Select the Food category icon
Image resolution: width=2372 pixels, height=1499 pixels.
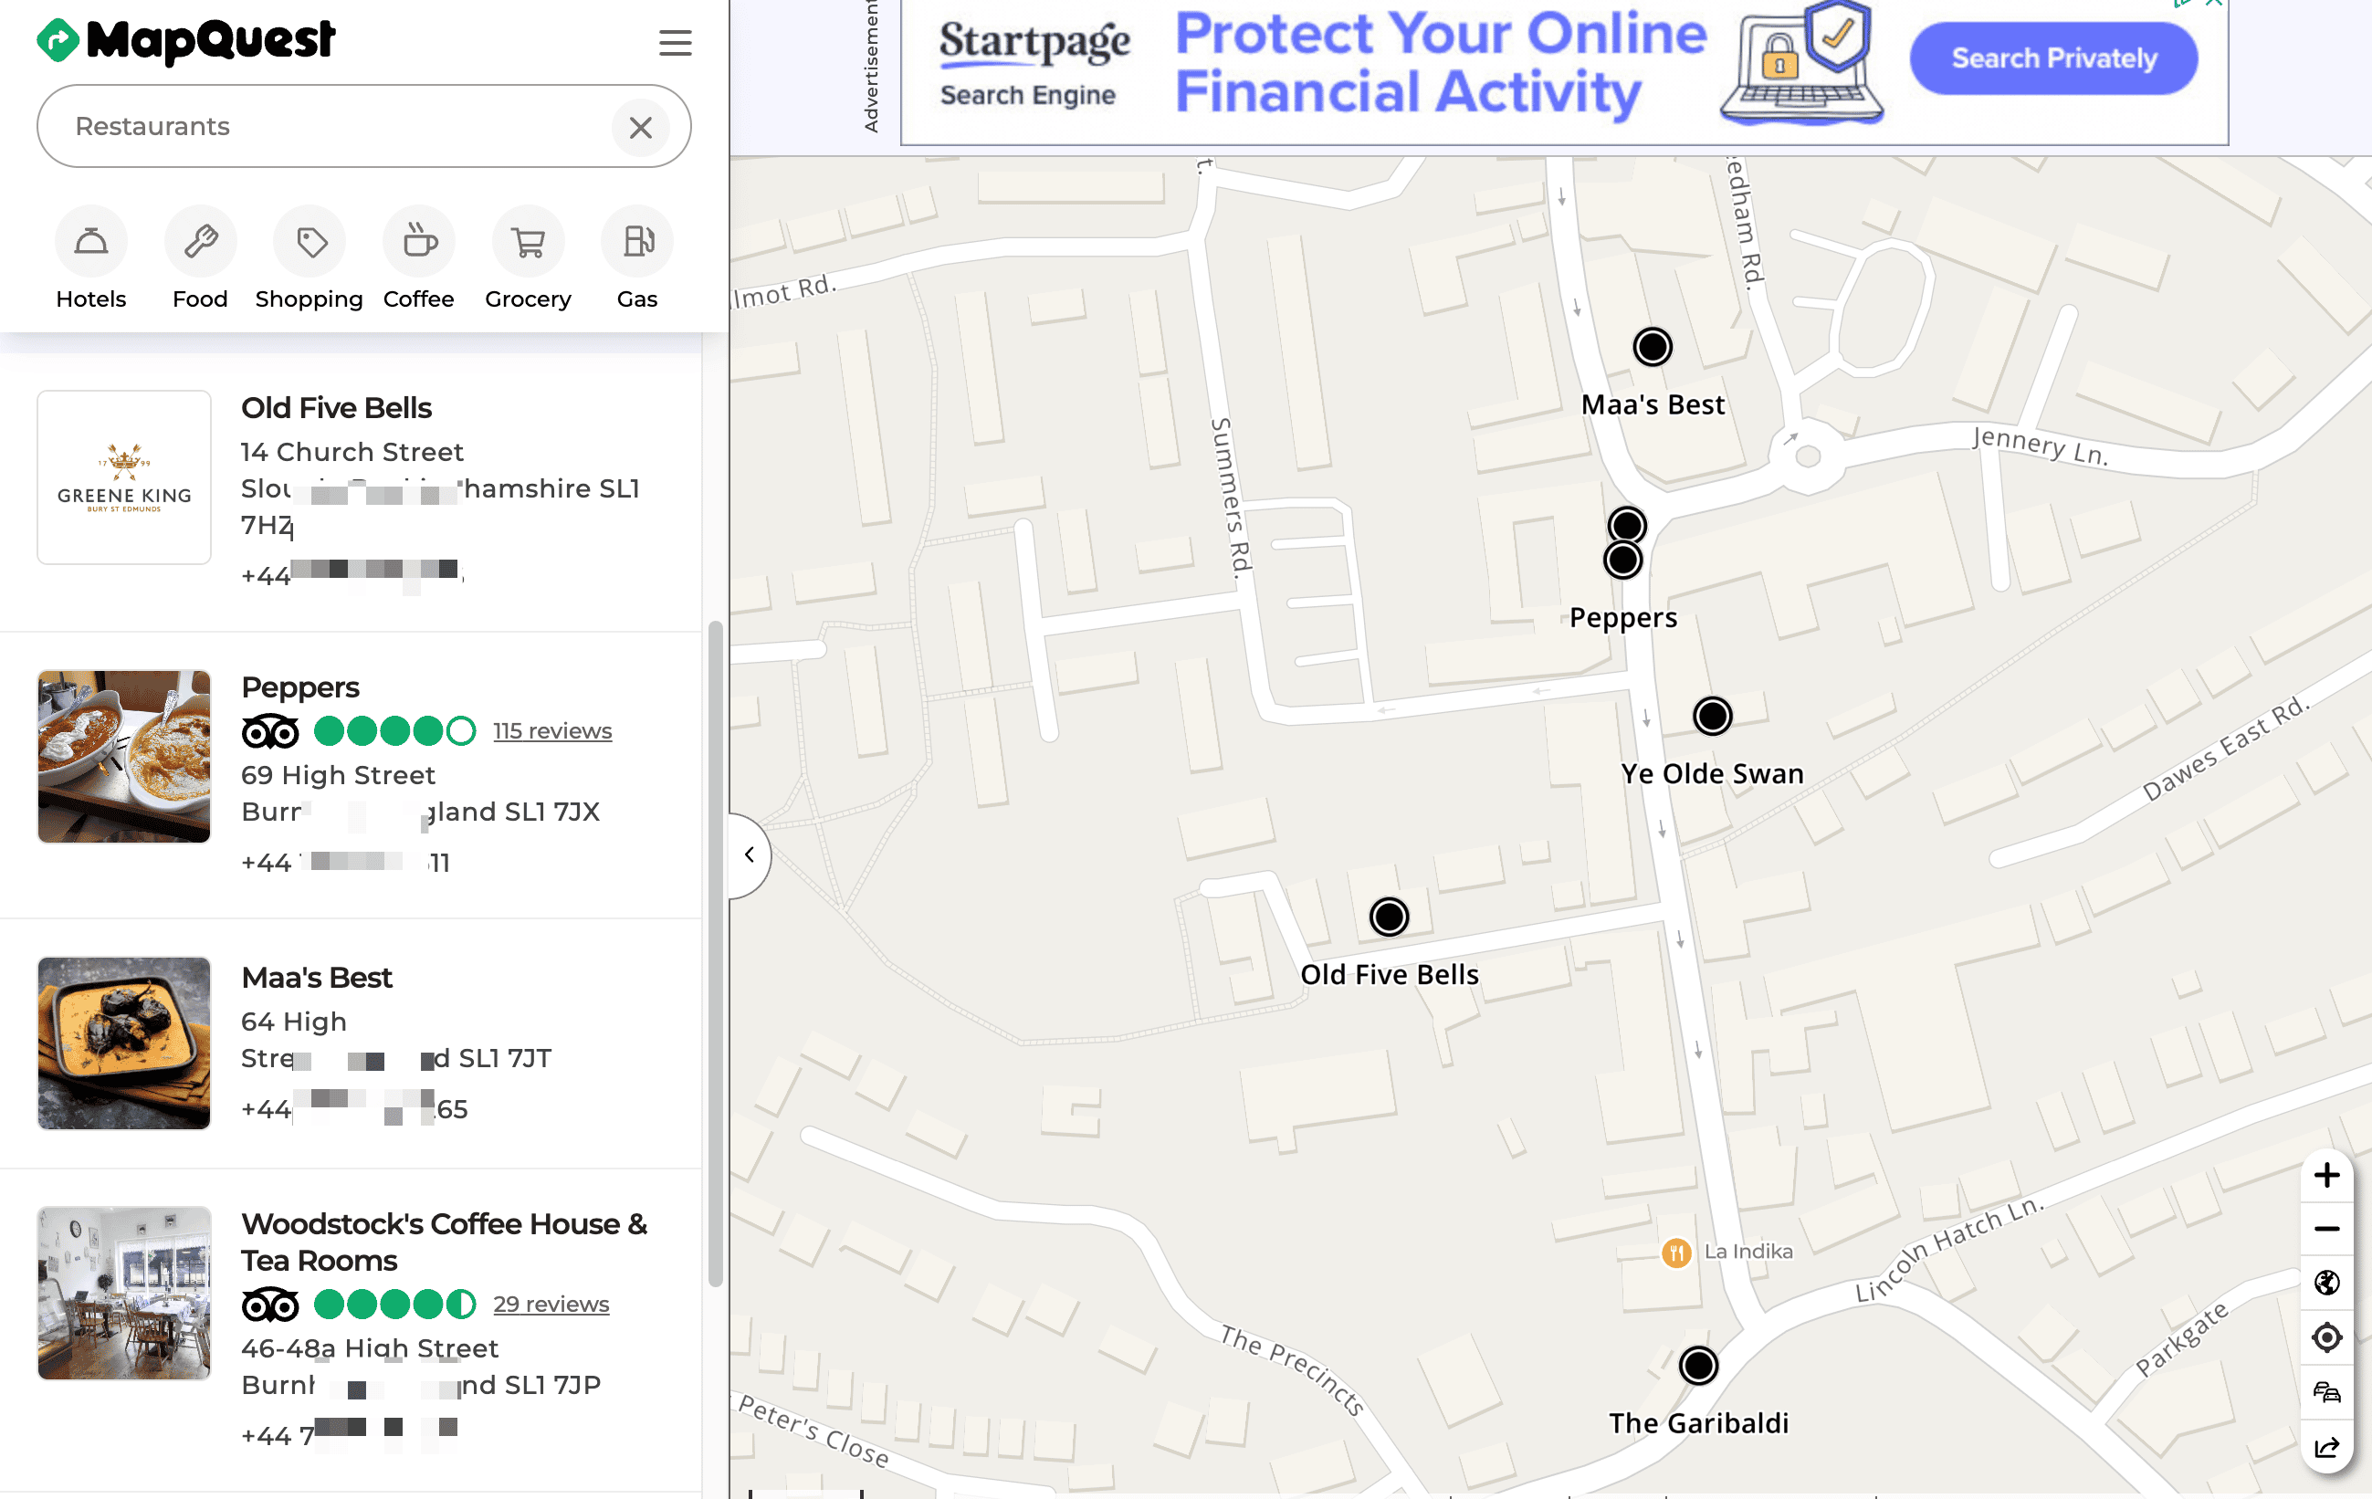click(200, 241)
